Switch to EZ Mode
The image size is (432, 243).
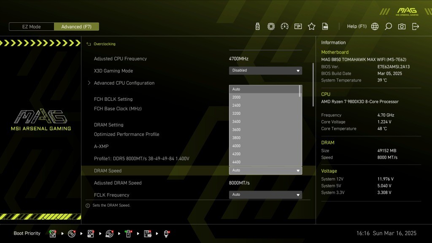tap(32, 27)
